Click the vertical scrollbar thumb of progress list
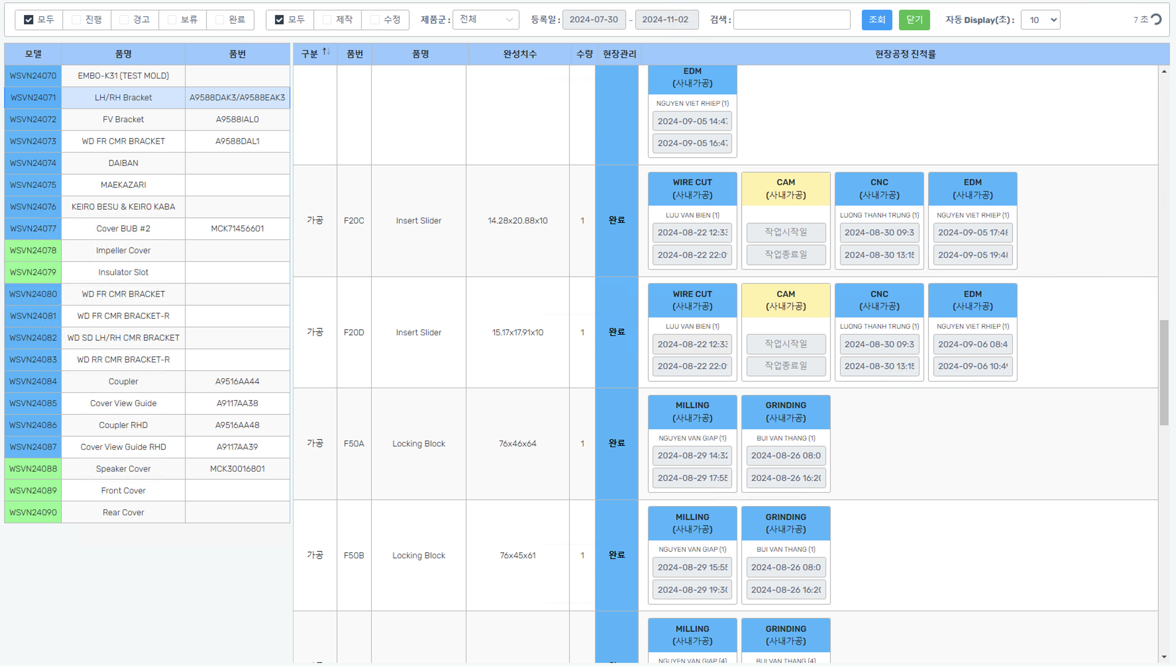This screenshot has height=666, width=1176. [1164, 373]
